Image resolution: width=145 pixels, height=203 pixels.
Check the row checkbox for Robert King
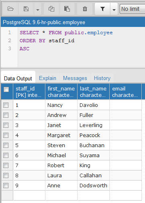click(6, 165)
